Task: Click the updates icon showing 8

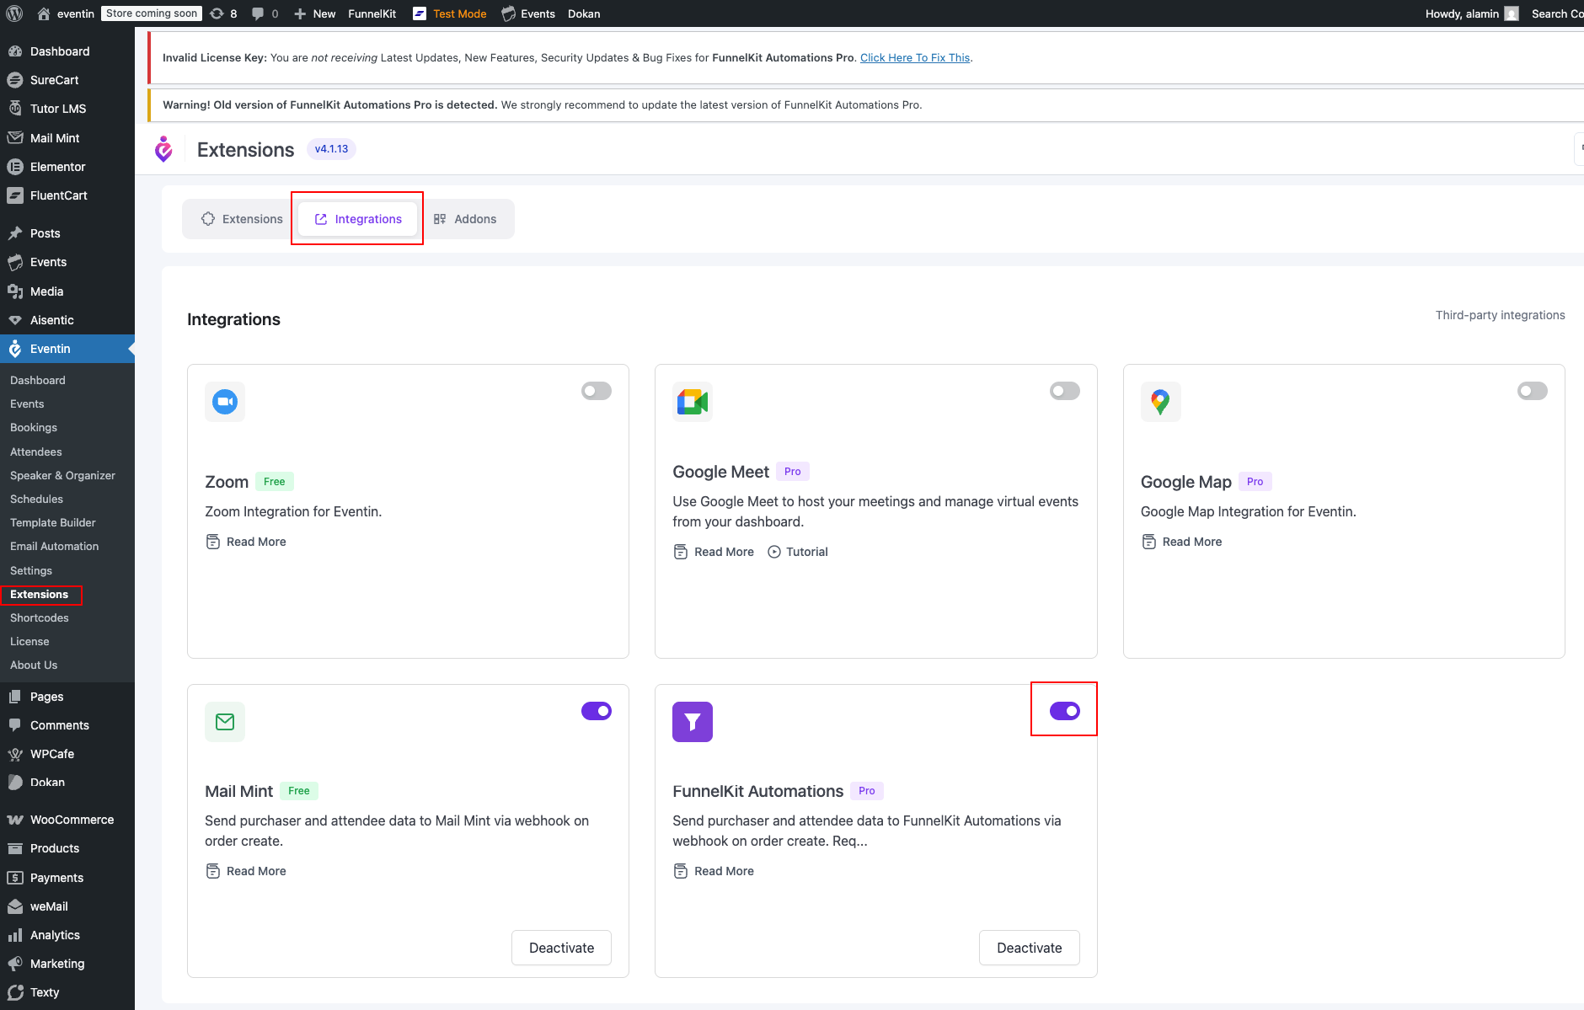Action: 224,13
